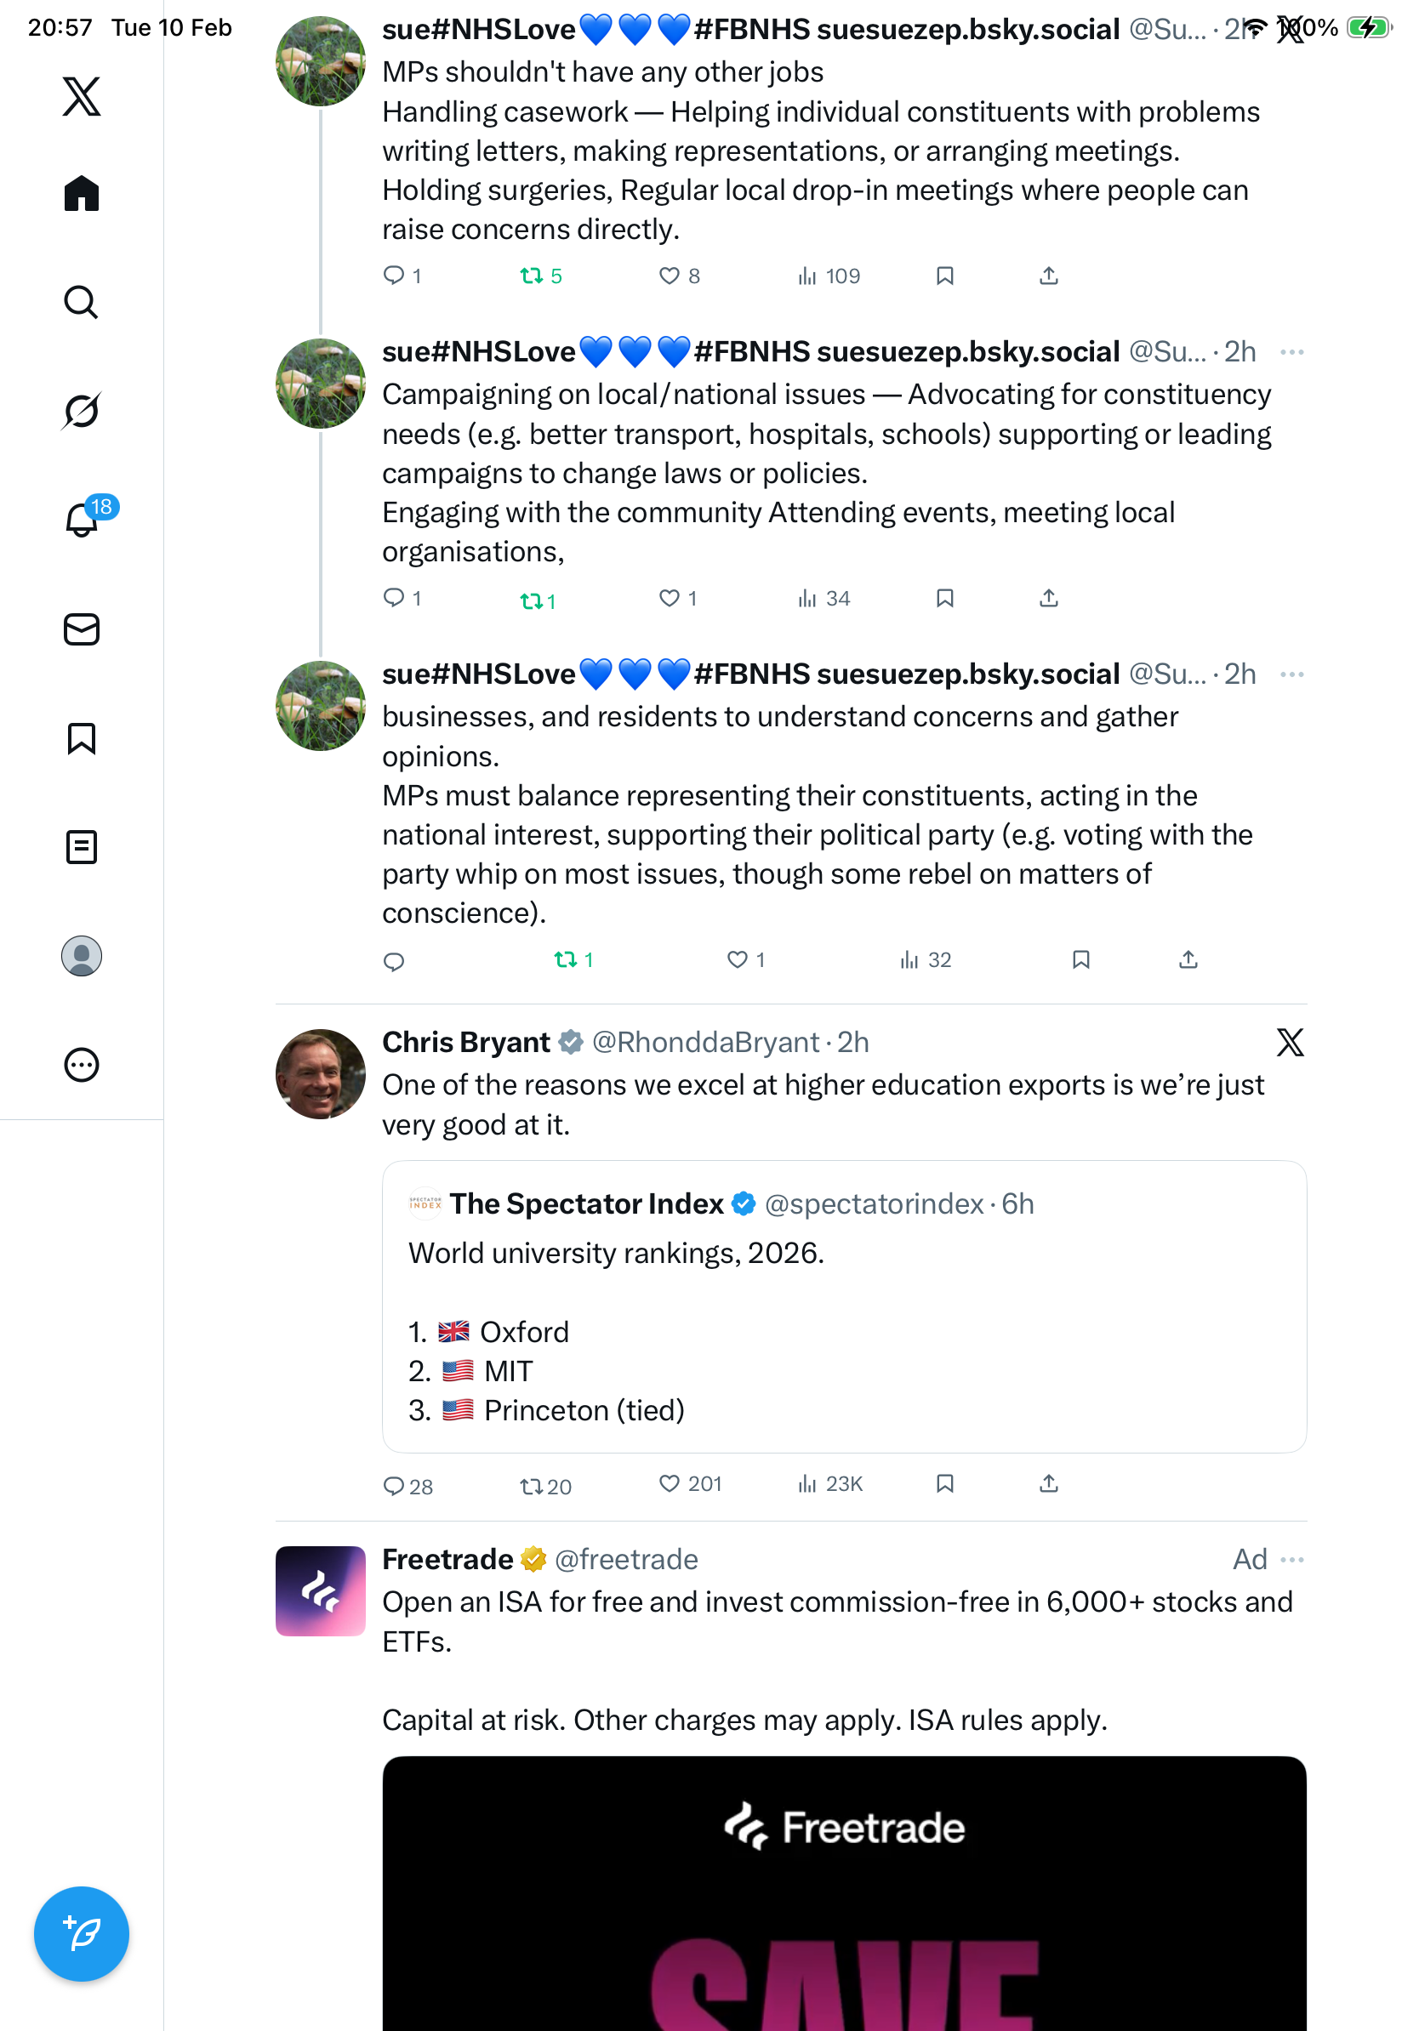This screenshot has width=1419, height=2031.
Task: Open the Search page from the sidebar
Action: (82, 303)
